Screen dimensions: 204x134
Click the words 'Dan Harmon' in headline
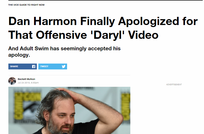click(42, 21)
